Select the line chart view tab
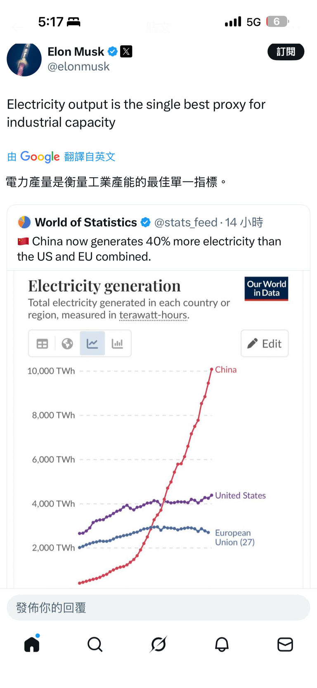The image size is (317, 688). pos(92,343)
